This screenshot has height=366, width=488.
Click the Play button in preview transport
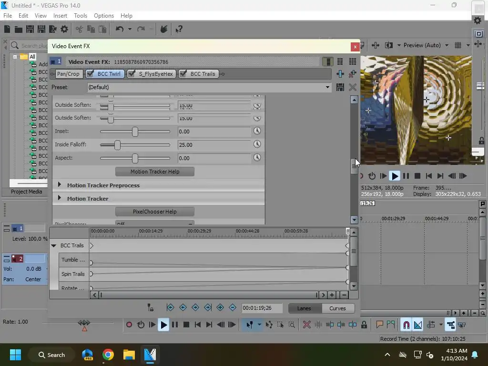pyautogui.click(x=394, y=176)
